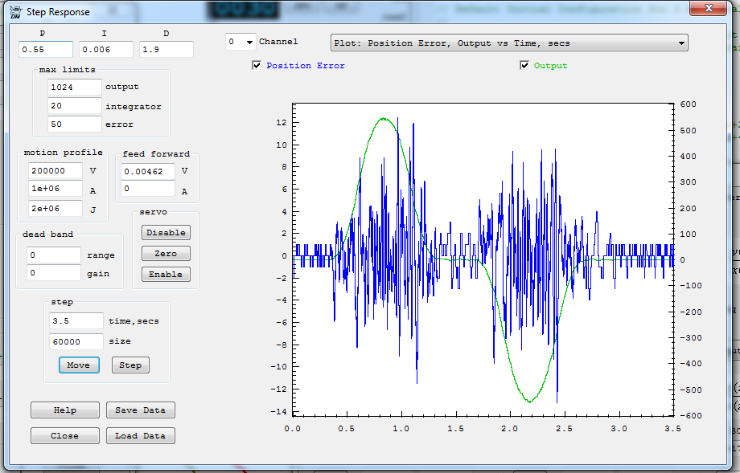The height and width of the screenshot is (473, 740).
Task: Select the I gain input field
Action: click(x=106, y=50)
